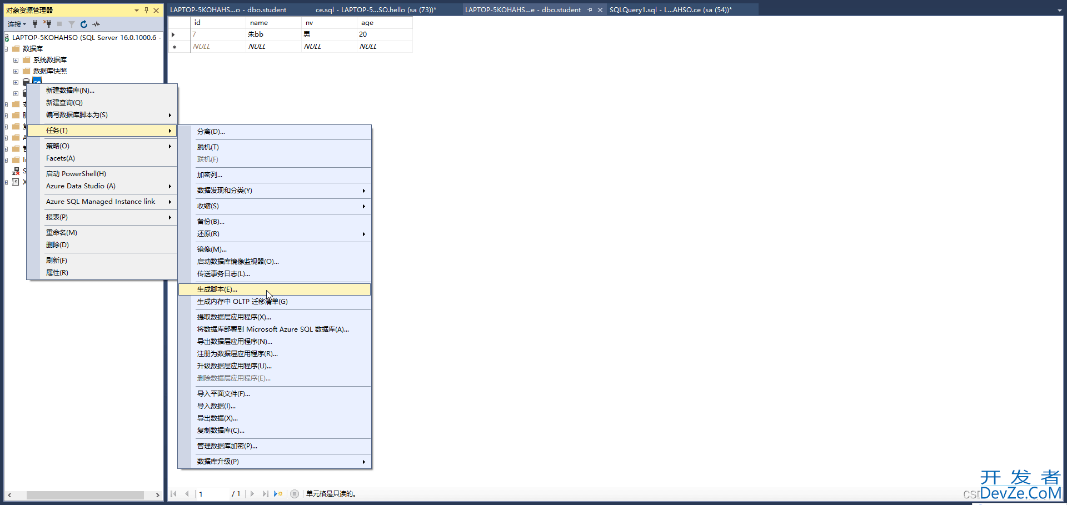Select the 系统数据库 tree item
Screen dimensions: 1067x505
click(x=50, y=60)
